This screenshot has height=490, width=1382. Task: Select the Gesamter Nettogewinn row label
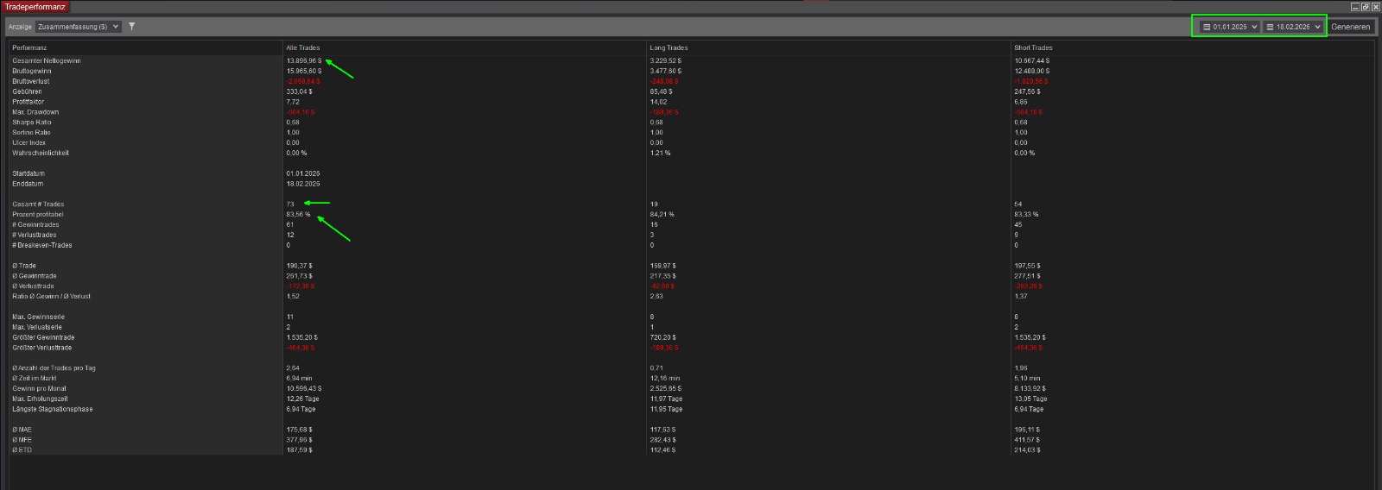(x=47, y=60)
